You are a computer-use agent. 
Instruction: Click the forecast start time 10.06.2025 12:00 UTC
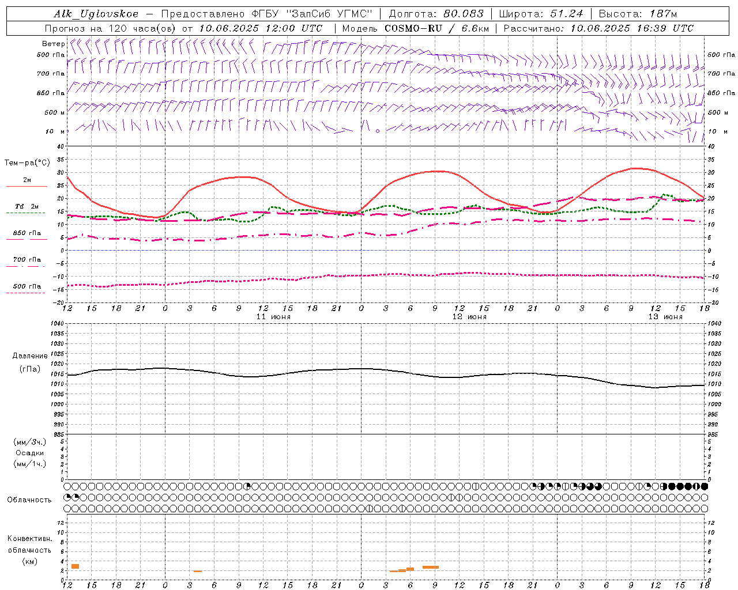[261, 28]
